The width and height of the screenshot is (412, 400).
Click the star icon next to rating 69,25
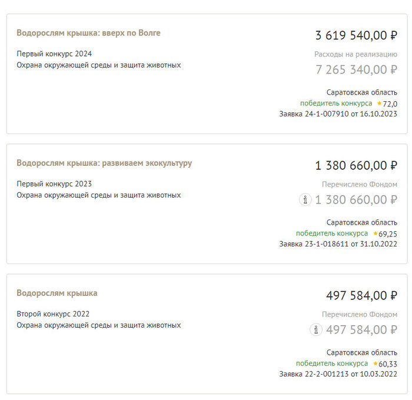(376, 234)
